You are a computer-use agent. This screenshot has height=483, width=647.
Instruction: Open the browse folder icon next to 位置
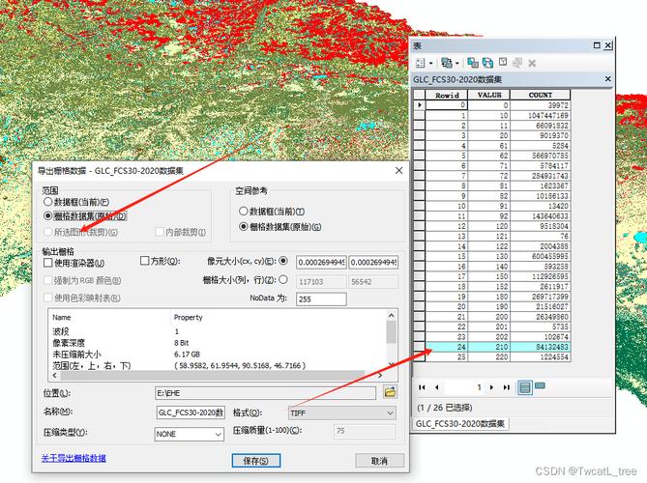390,392
